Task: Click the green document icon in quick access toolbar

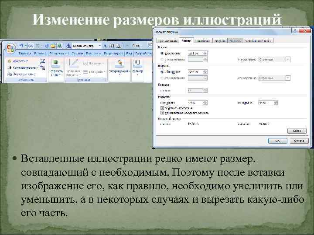Action: 59,46
